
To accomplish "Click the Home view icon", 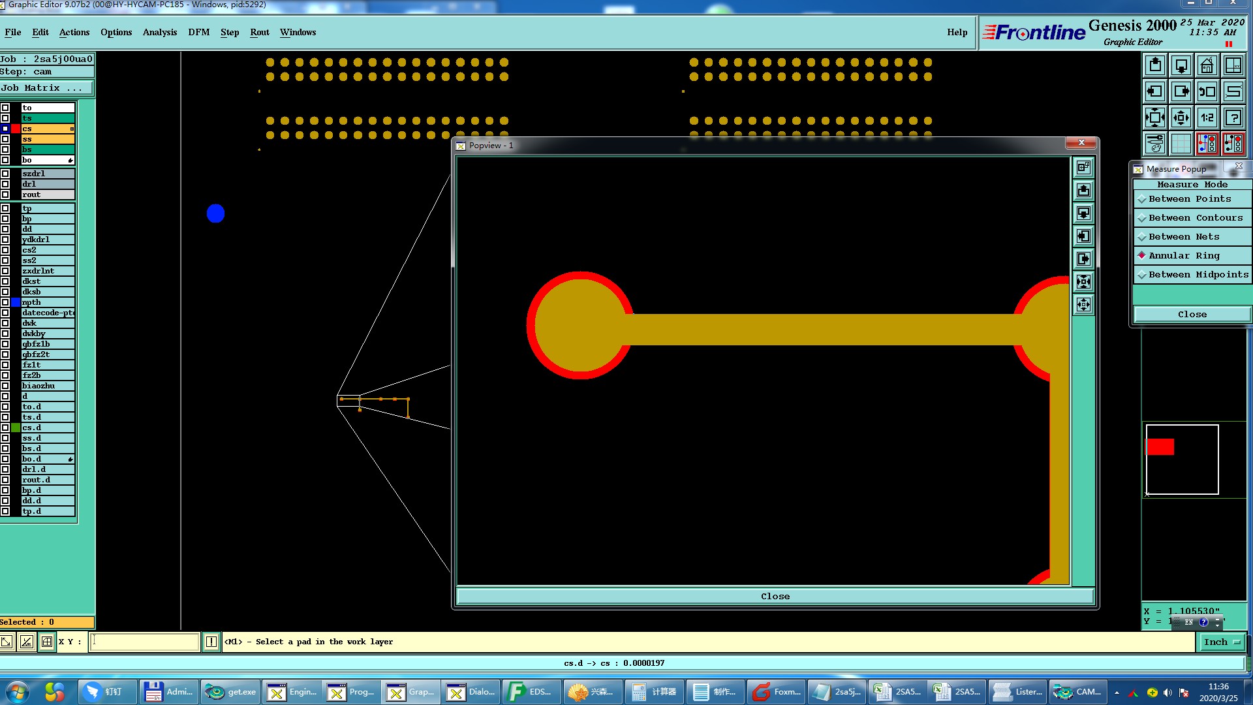I will pyautogui.click(x=1207, y=65).
